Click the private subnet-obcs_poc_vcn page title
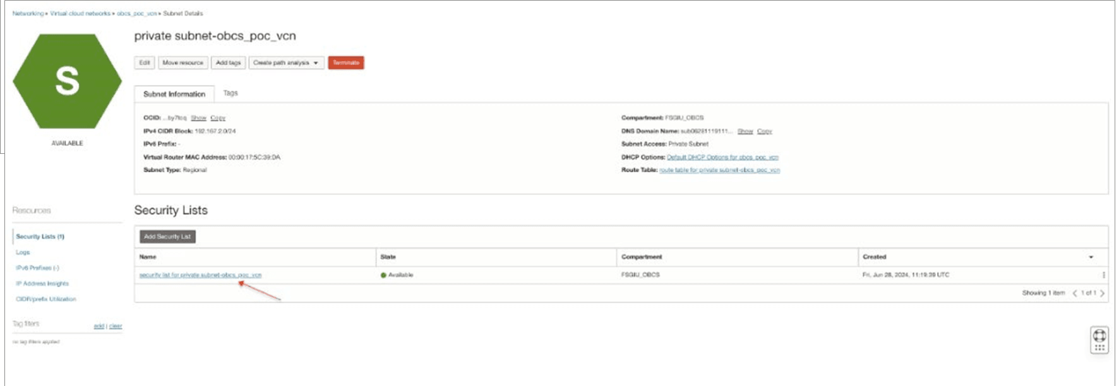Image resolution: width=1119 pixels, height=386 pixels. (x=215, y=36)
